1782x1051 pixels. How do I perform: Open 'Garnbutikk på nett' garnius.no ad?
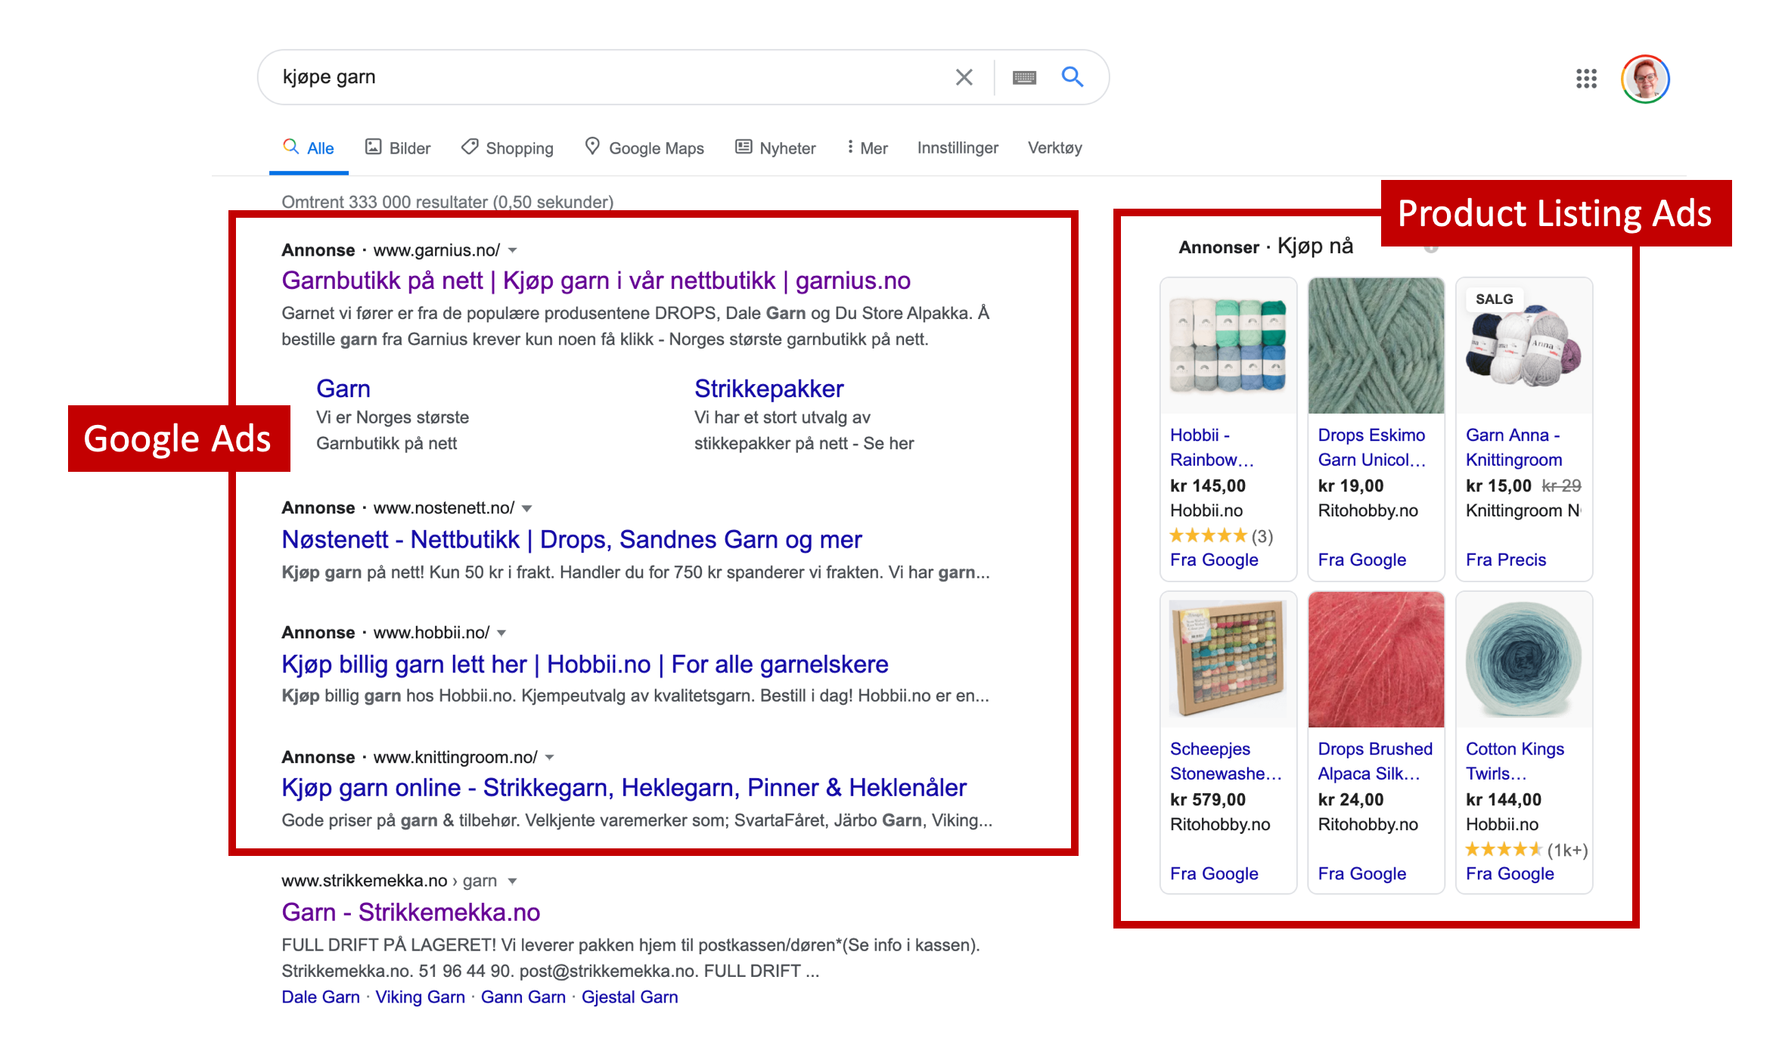point(596,281)
